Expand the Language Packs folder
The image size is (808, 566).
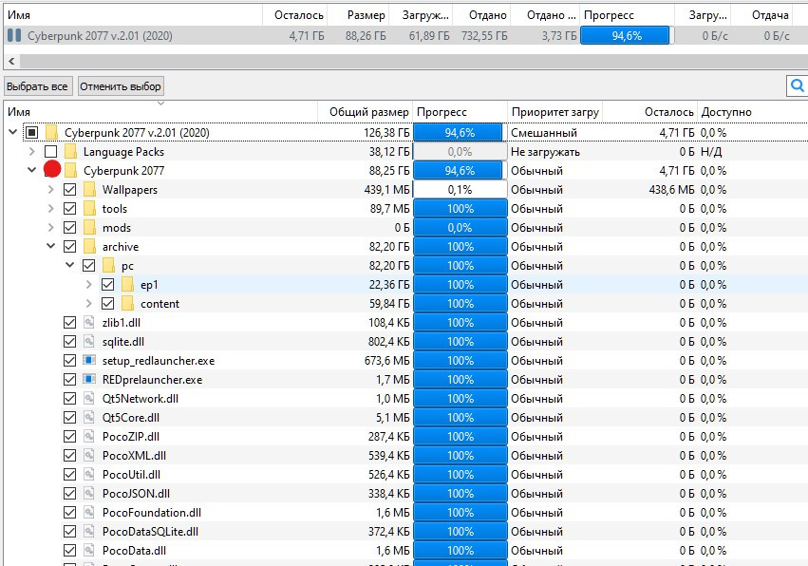click(x=31, y=152)
